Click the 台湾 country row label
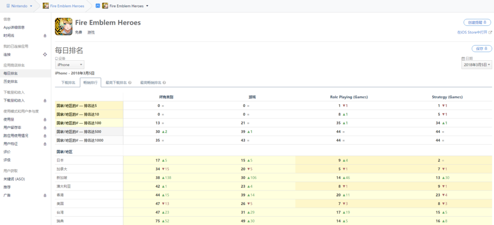494x225 pixels. pos(60,212)
